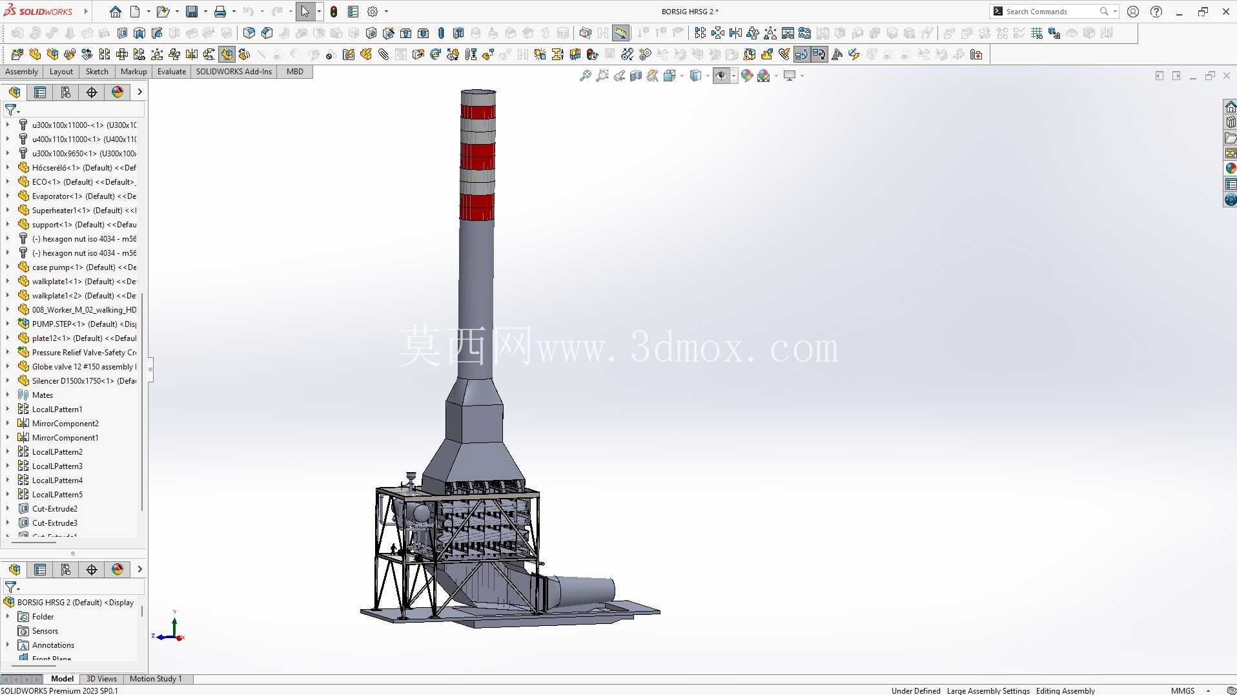Expand the Annotations node

coord(8,645)
